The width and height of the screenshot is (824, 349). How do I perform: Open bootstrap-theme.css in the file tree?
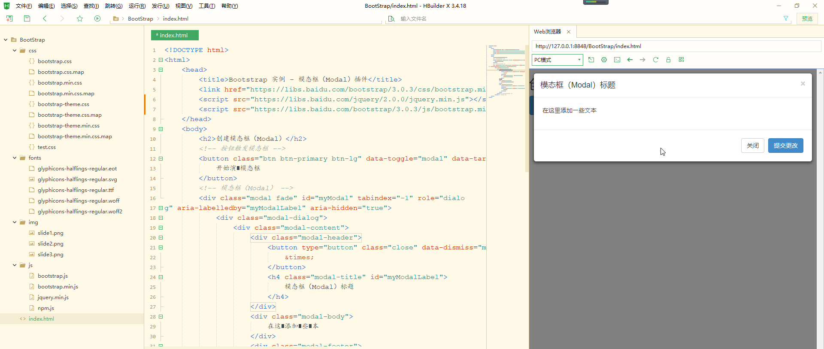[64, 104]
